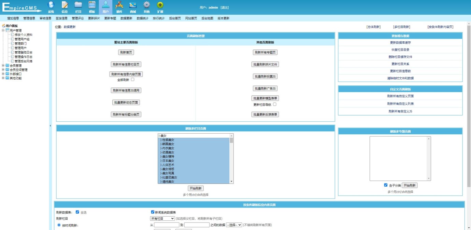Enable the 更新栏目导航 checkbox
Viewport: 471px width, 230px height.
(274, 104)
